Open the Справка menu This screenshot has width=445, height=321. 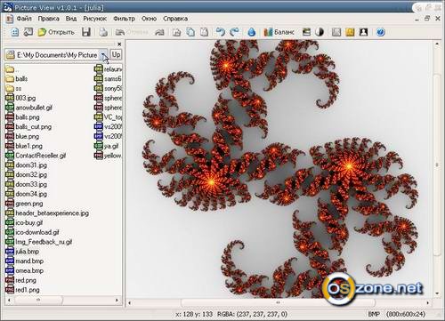(175, 19)
